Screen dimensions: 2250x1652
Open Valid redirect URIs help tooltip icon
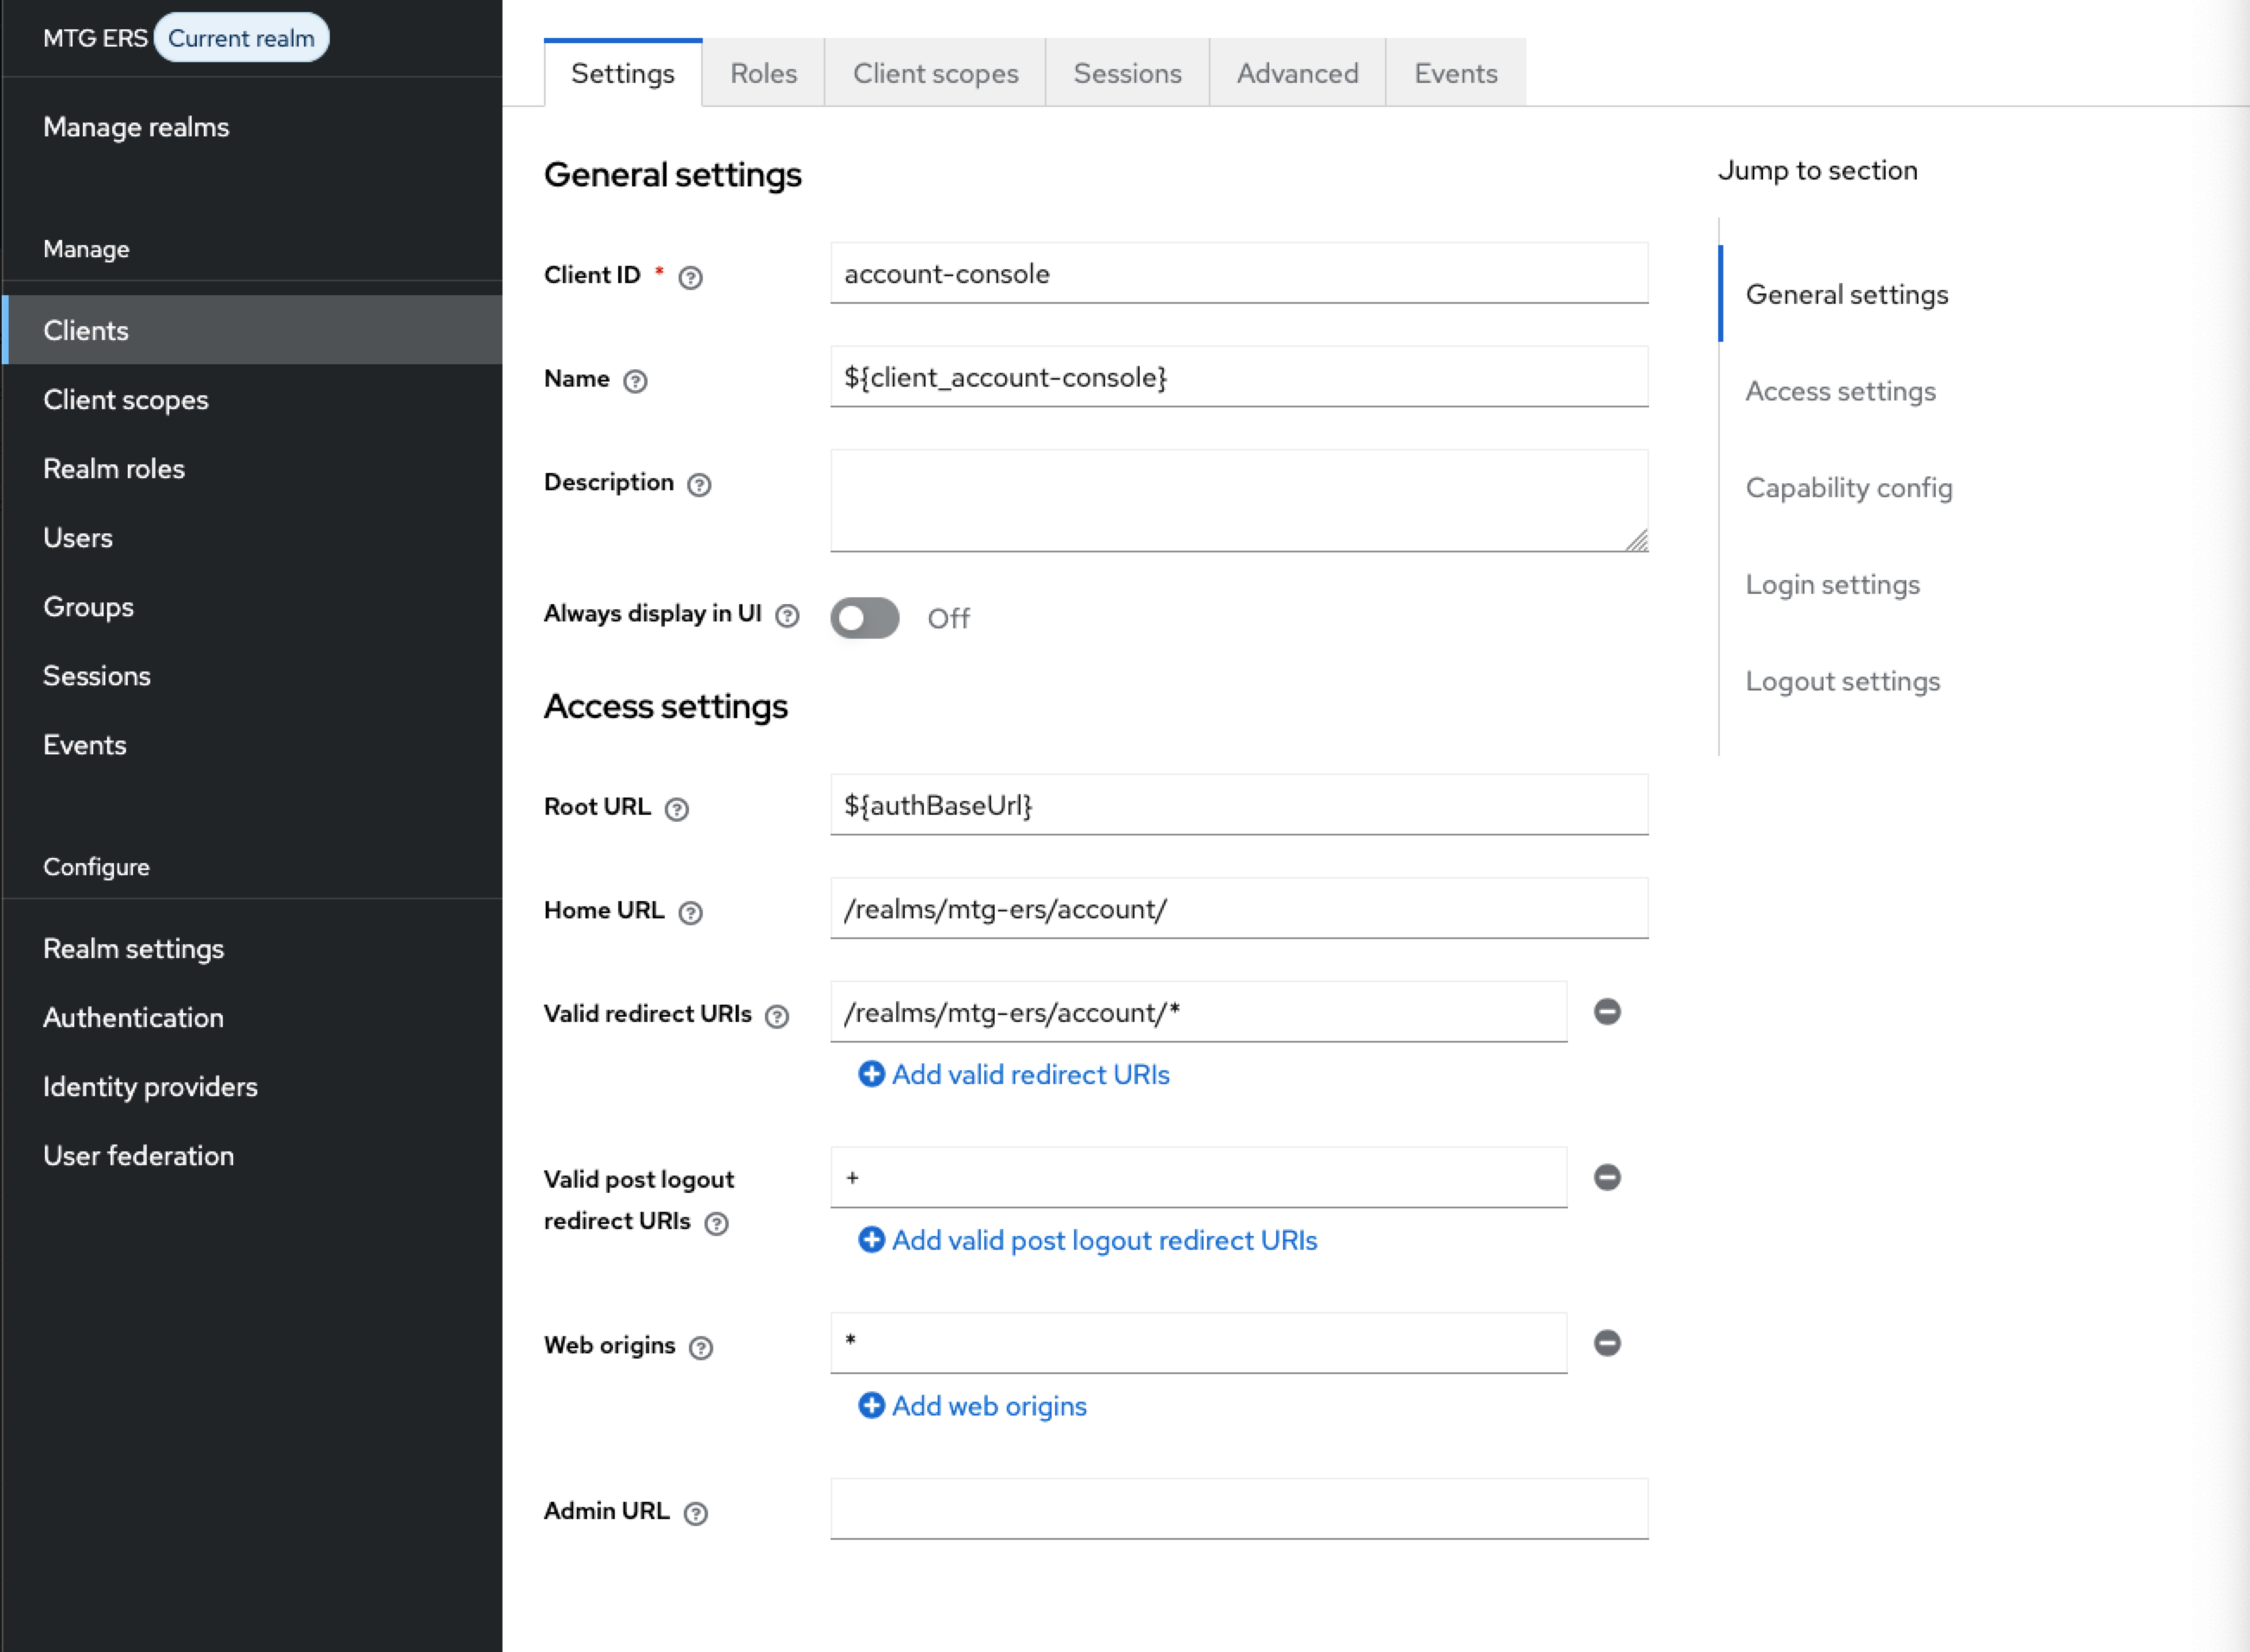click(x=777, y=1016)
